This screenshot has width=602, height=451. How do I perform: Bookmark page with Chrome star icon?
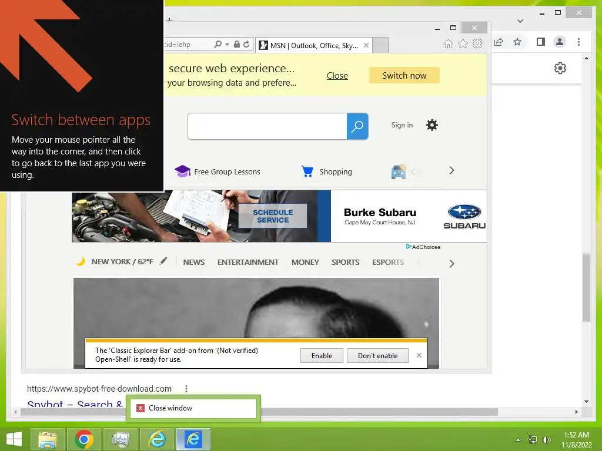[x=517, y=42]
